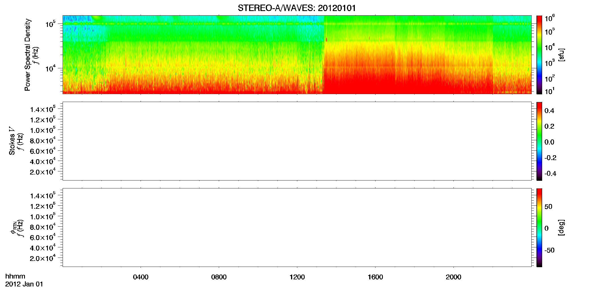Screen dimensions: 594x306
Task: Click the Power Spectral Density axis label
Action: point(27,55)
